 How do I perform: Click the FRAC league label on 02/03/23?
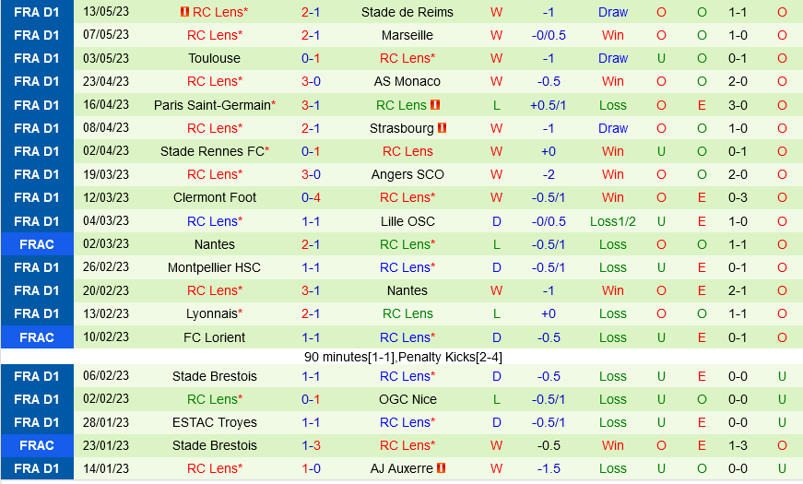pyautogui.click(x=37, y=244)
